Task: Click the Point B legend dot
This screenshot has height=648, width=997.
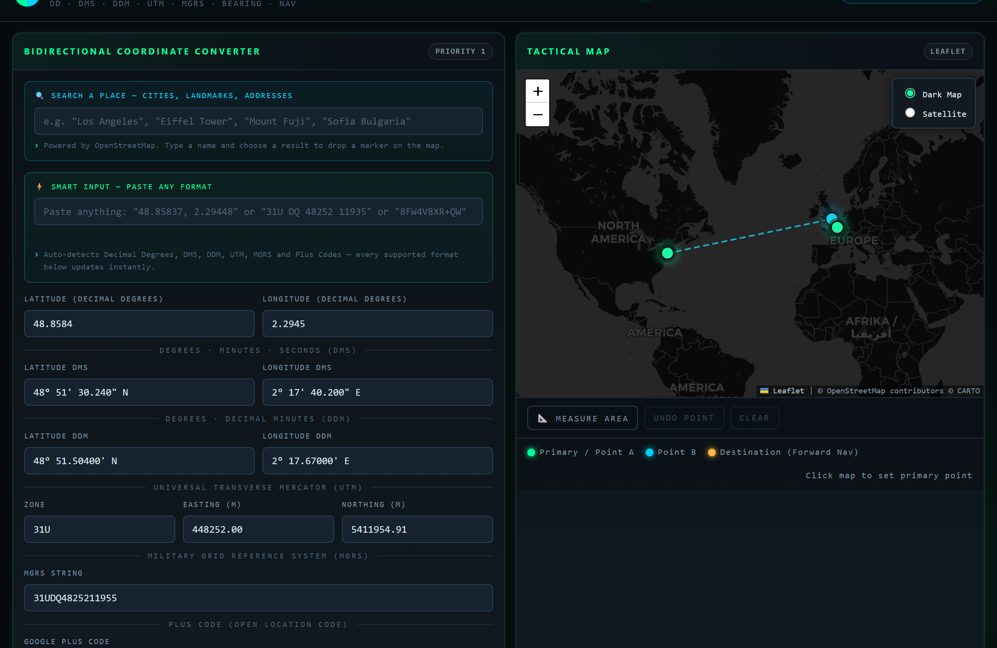Action: (649, 453)
